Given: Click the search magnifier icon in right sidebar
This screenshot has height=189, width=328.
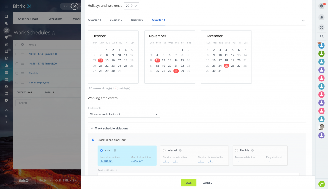Looking at the screenshot, I should [322, 36].
